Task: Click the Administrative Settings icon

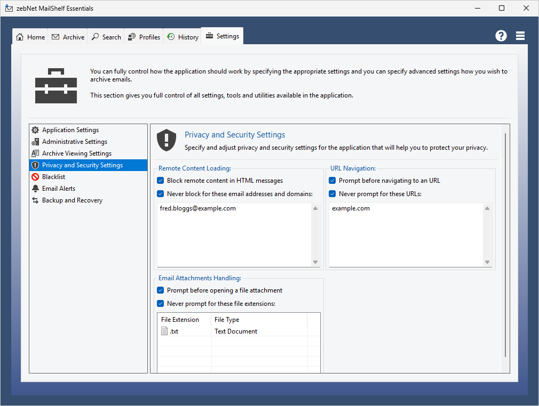Action: tap(35, 142)
